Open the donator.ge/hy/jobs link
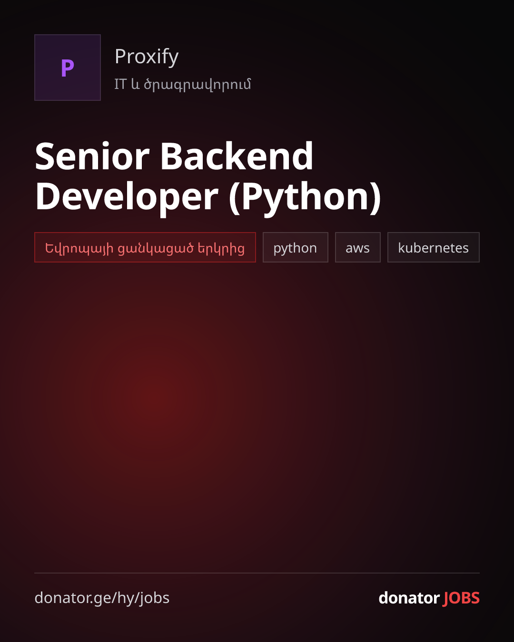This screenshot has height=642, width=514. (102, 598)
